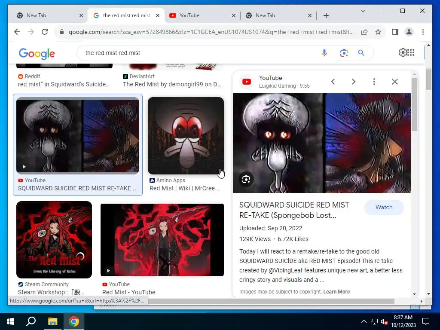Open 'Red Mist | Wiki | MrCree...' result

click(x=184, y=188)
